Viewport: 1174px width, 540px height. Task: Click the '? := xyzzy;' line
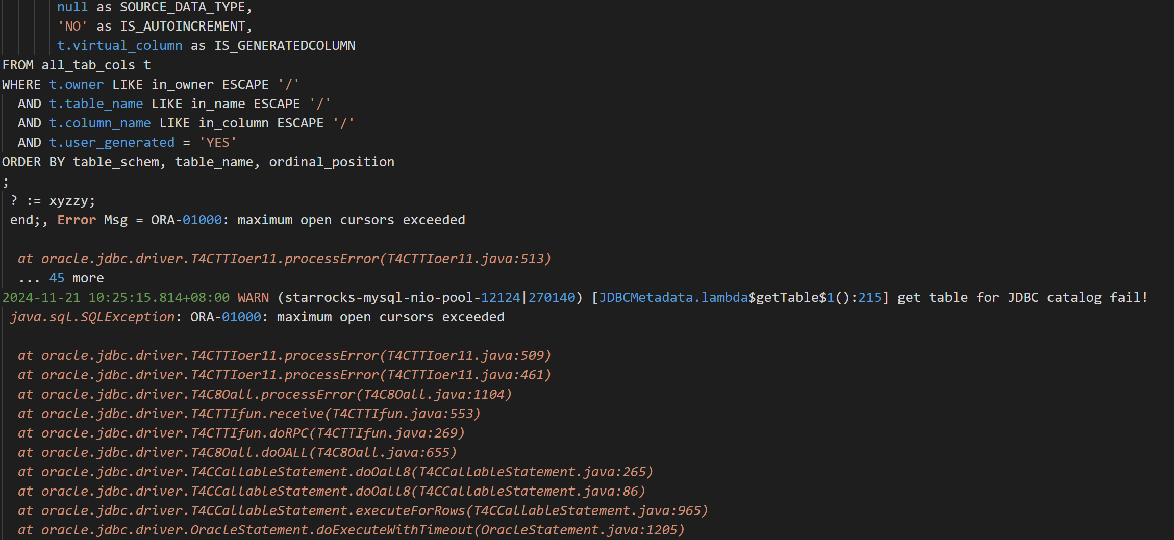53,201
